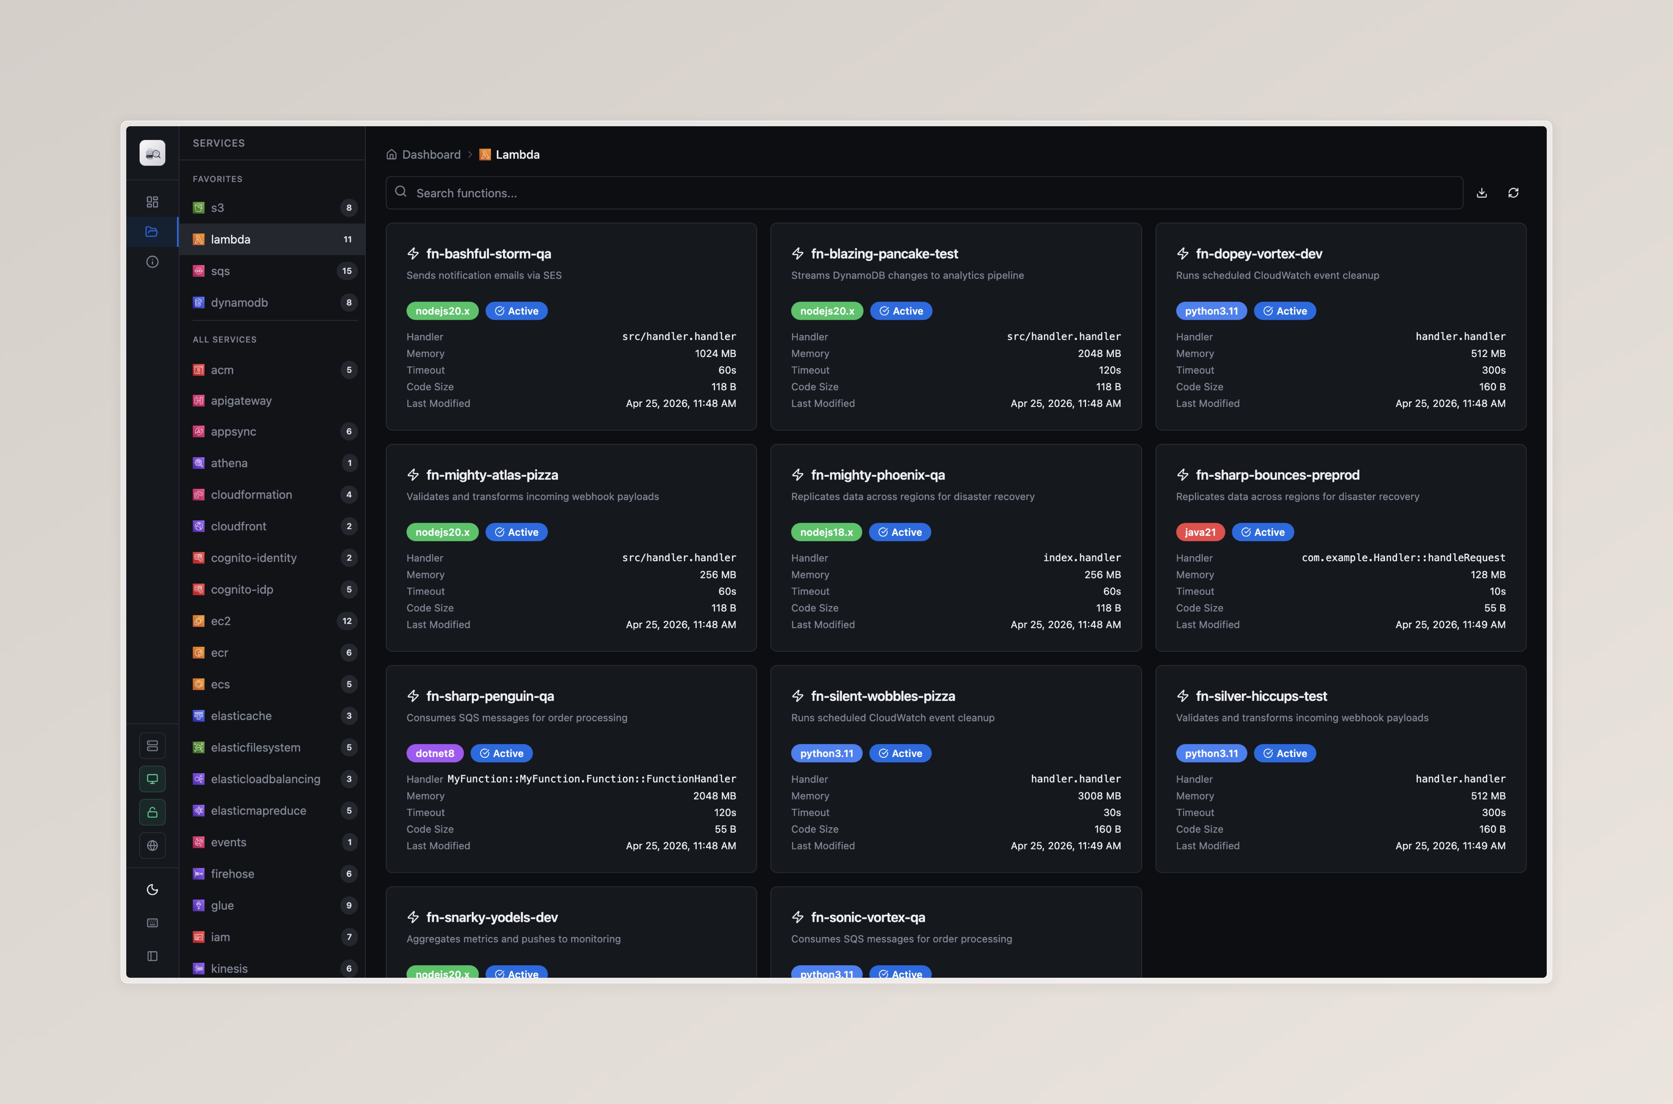The width and height of the screenshot is (1673, 1104).
Task: Toggle the sidebar panel with the bottom icon
Action: click(x=152, y=955)
